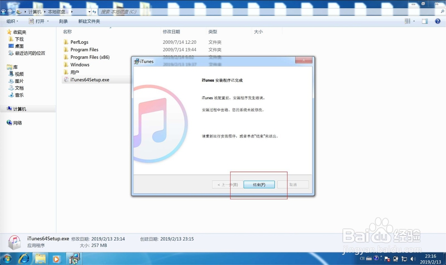Open the 组织 menu in Explorer
The width and height of the screenshot is (446, 265).
tap(12, 21)
